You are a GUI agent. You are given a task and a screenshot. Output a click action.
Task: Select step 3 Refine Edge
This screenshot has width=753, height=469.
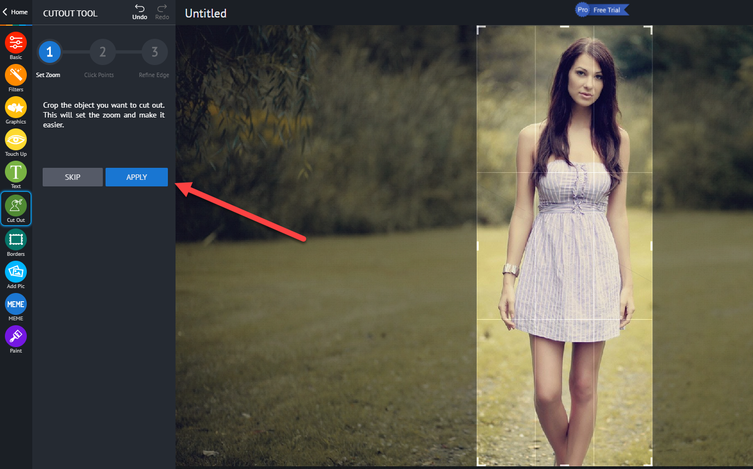click(x=155, y=52)
